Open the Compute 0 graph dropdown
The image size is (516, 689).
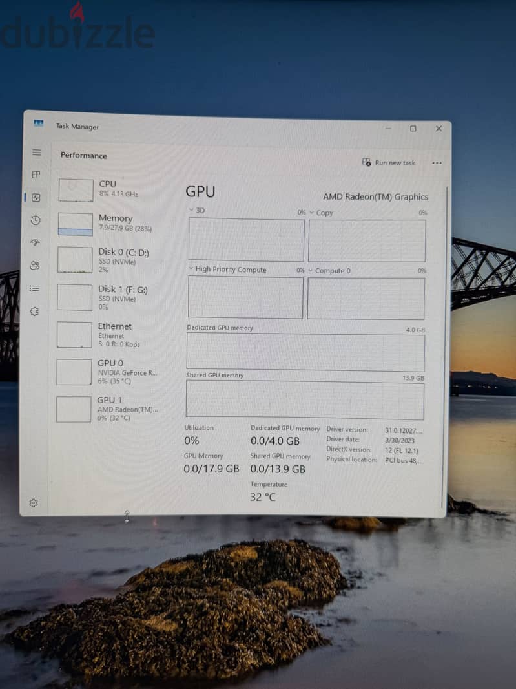click(x=329, y=271)
